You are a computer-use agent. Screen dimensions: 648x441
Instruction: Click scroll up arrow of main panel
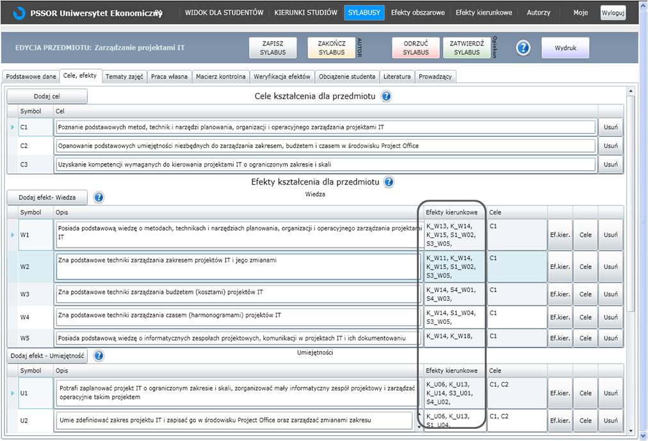pos(631,90)
